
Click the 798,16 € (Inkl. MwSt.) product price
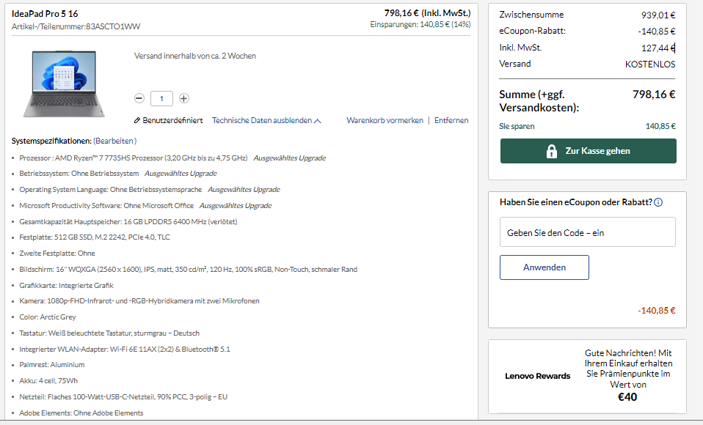pyautogui.click(x=427, y=13)
